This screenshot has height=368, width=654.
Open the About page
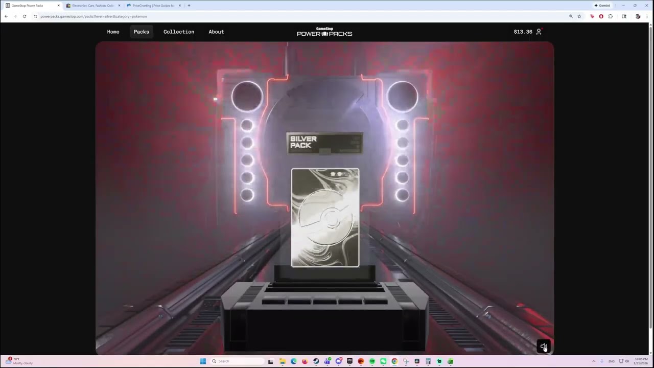(216, 32)
